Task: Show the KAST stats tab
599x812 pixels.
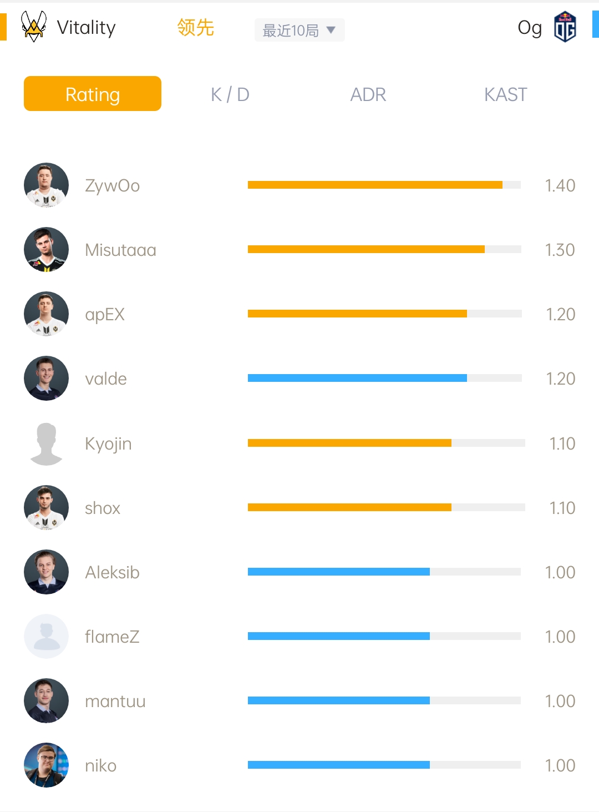Action: tap(505, 94)
